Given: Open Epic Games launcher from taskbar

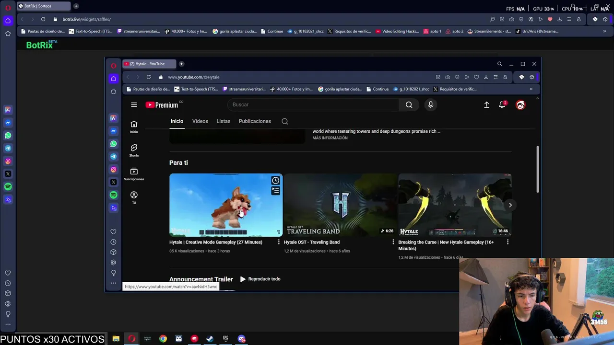Looking at the screenshot, I should 225,339.
